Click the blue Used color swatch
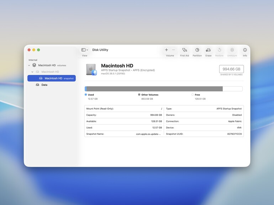The width and height of the screenshot is (274, 205). 86,95
